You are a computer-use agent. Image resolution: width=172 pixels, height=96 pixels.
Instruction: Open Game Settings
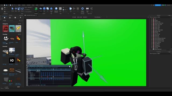point(83,10)
